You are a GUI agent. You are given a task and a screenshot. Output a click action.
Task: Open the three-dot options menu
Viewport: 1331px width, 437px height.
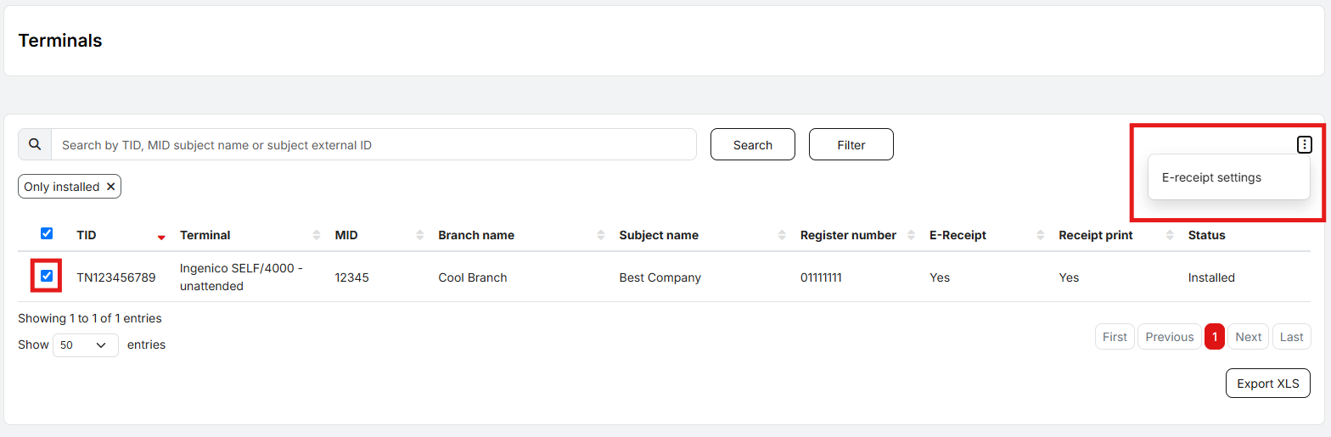(1305, 145)
